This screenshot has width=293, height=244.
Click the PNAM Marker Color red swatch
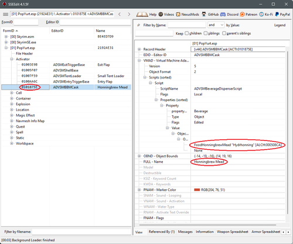tap(197, 190)
